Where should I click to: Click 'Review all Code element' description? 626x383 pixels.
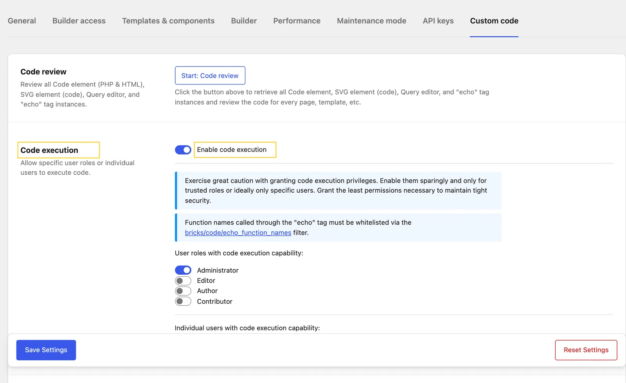point(83,94)
